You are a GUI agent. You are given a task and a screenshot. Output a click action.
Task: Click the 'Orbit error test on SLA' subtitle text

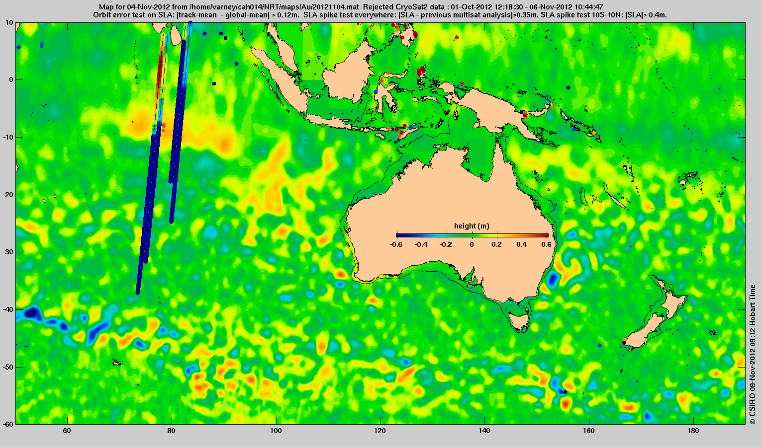click(x=133, y=15)
